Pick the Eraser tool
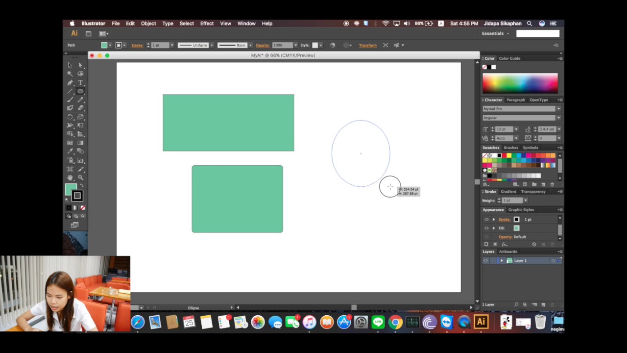Image resolution: width=627 pixels, height=353 pixels. 80,108
